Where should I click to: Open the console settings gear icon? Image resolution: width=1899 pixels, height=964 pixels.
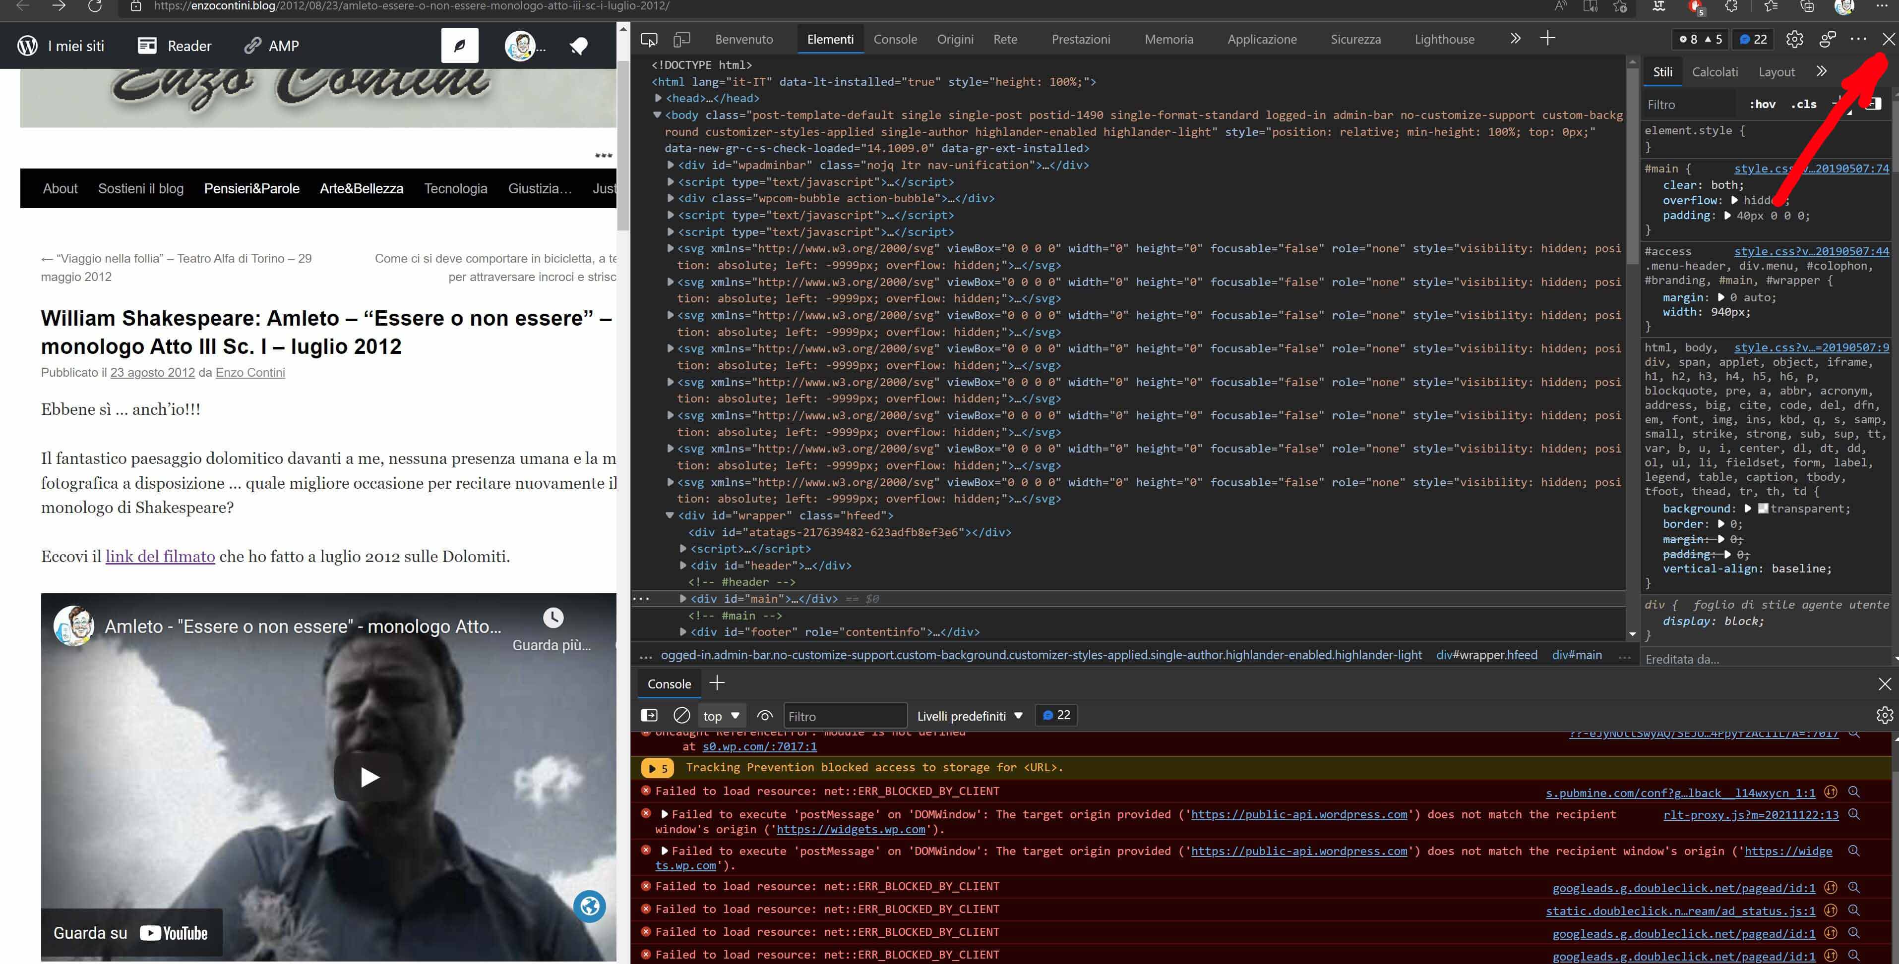(1884, 715)
